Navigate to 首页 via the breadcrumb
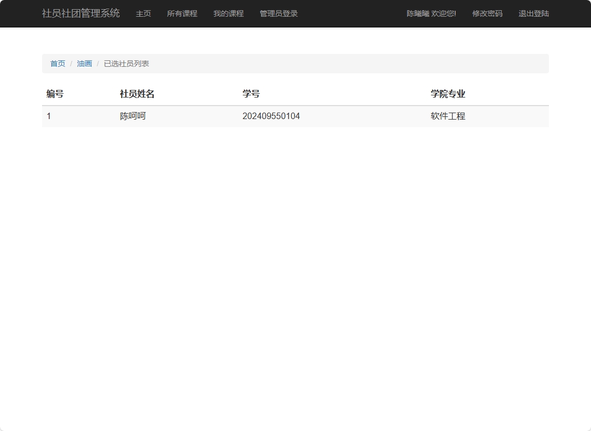591x431 pixels. point(57,63)
